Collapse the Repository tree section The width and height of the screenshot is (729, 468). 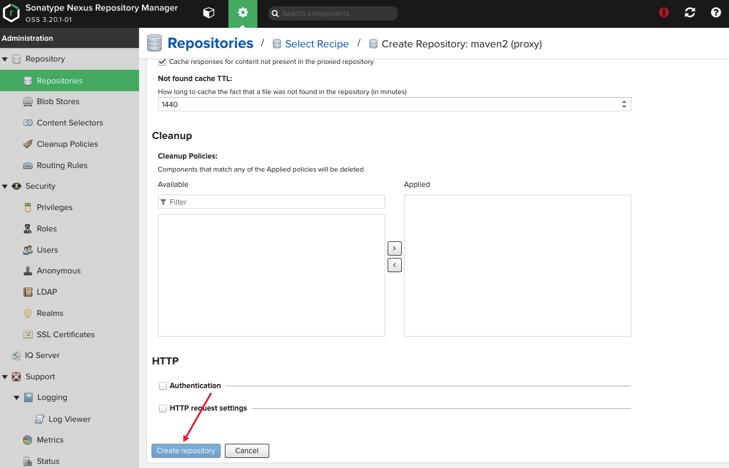5,59
